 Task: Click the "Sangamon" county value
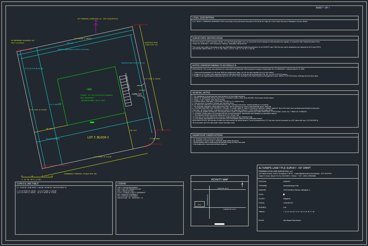point(287,199)
